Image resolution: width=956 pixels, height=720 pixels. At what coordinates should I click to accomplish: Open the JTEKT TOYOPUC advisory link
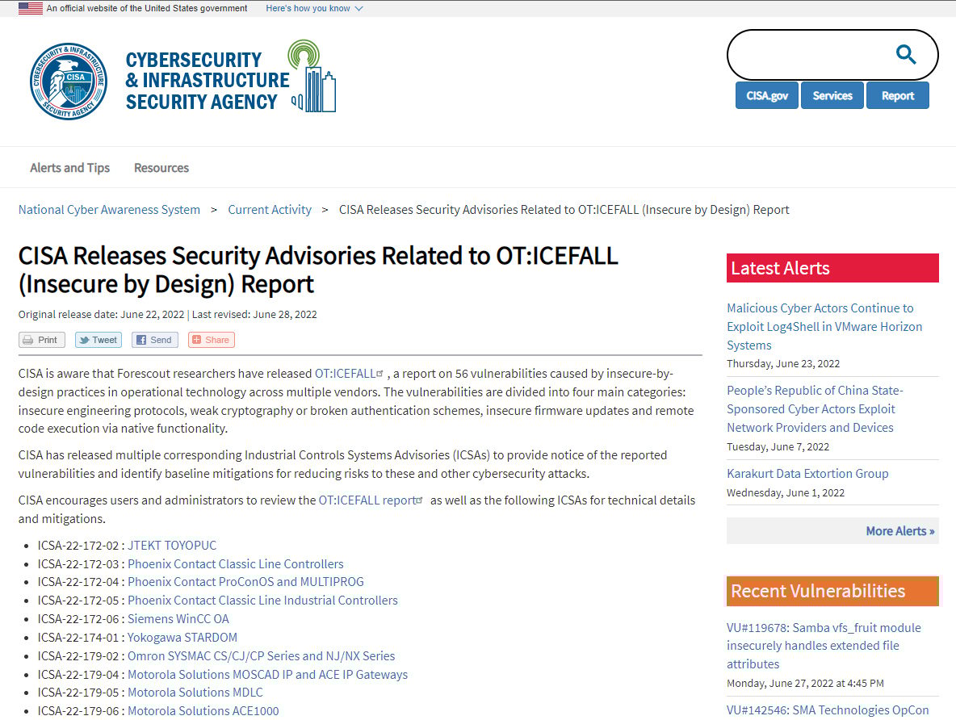coord(172,546)
